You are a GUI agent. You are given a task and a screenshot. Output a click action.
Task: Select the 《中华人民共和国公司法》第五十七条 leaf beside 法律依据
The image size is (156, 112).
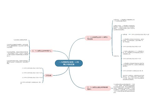coord(140,35)
